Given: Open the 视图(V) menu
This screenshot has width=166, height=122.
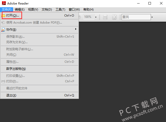Looking at the screenshot, I should (33, 10).
